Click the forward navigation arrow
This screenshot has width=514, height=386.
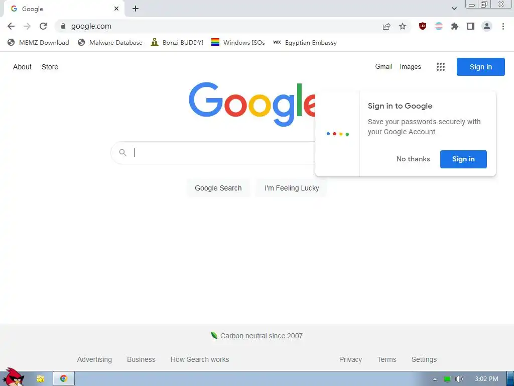[x=27, y=26]
